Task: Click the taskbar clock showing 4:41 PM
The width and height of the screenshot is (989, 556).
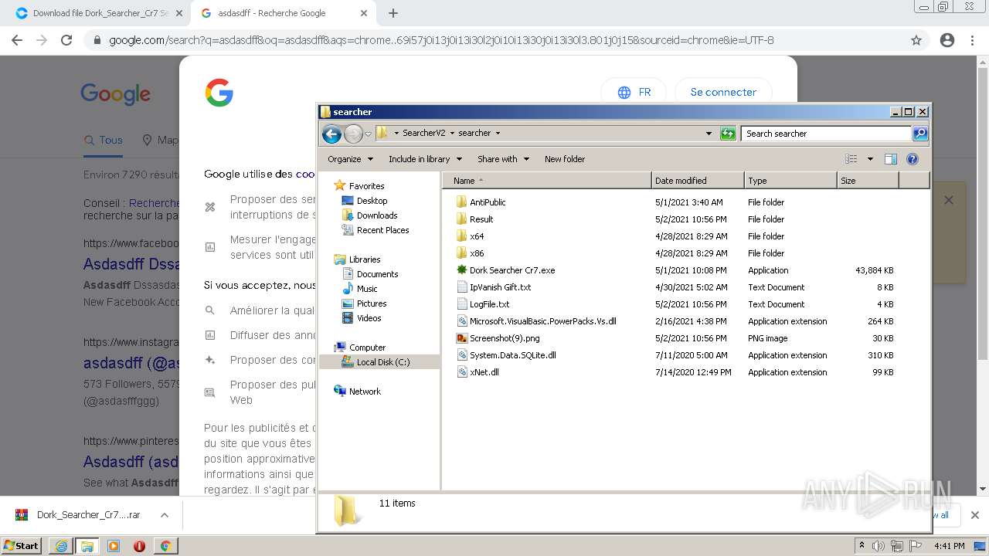Action: pos(949,546)
